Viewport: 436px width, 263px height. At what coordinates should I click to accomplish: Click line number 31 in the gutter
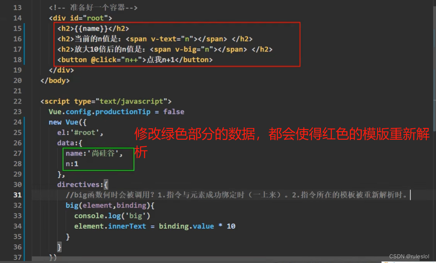(x=17, y=195)
